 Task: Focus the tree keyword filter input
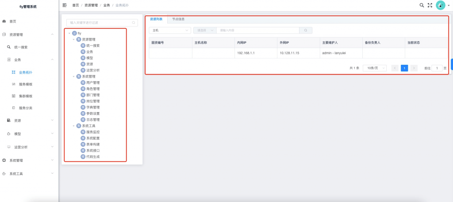pos(102,22)
